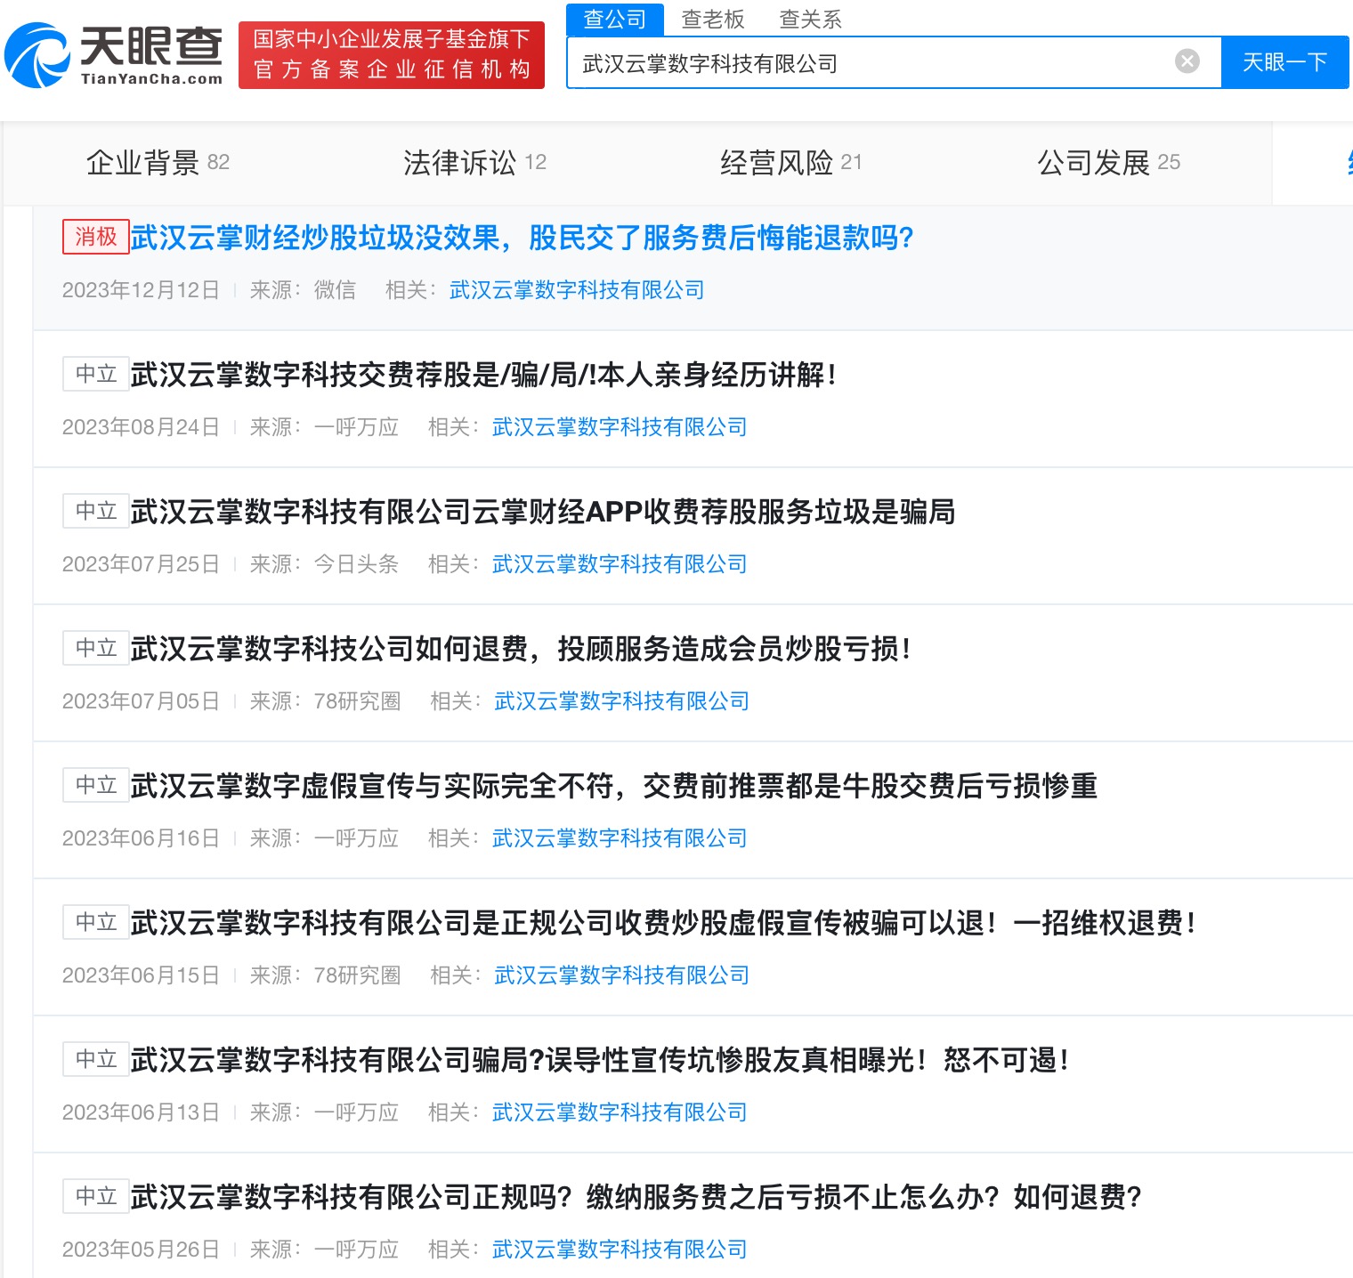Click the 中立 tag on the 07月05日 news
The image size is (1353, 1278).
coord(96,648)
